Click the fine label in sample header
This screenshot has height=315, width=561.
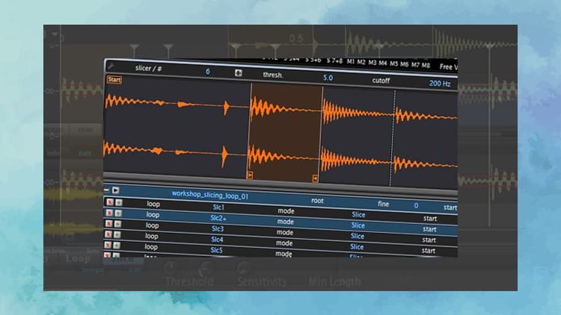pyautogui.click(x=383, y=204)
